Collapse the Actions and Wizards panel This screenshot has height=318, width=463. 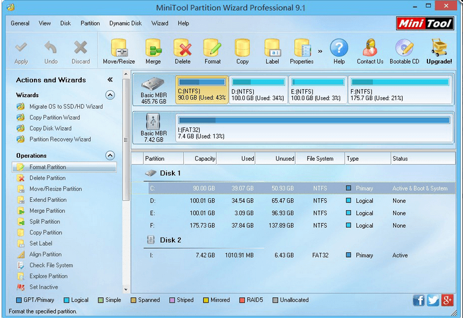click(110, 80)
